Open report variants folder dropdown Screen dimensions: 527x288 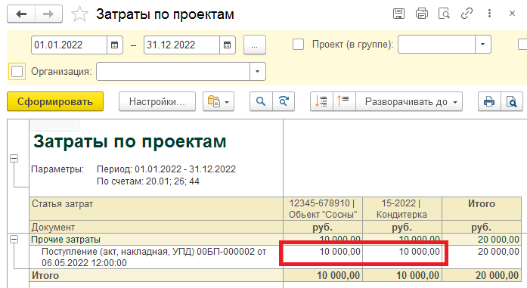[219, 101]
